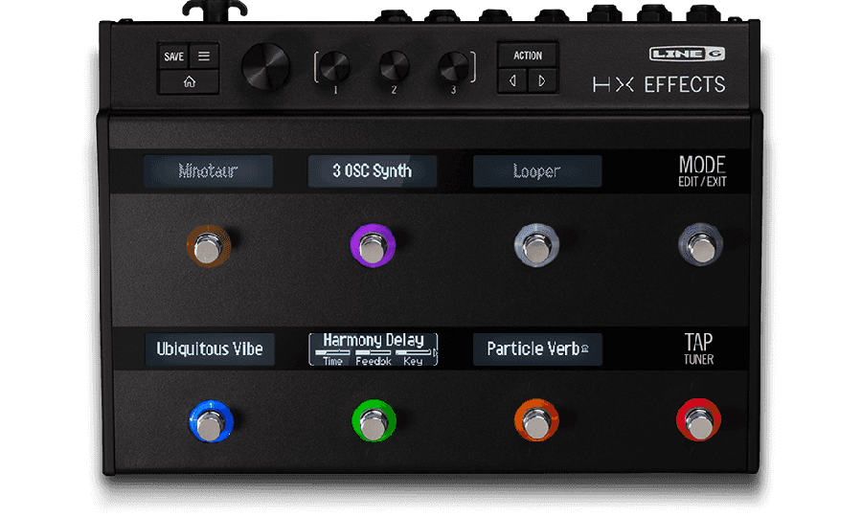Click the Line 6 logo
Viewport: 862px width, 517px height.
click(687, 54)
